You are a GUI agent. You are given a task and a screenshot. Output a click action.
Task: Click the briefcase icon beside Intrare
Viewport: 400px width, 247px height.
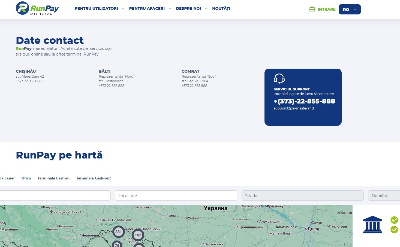(312, 9)
